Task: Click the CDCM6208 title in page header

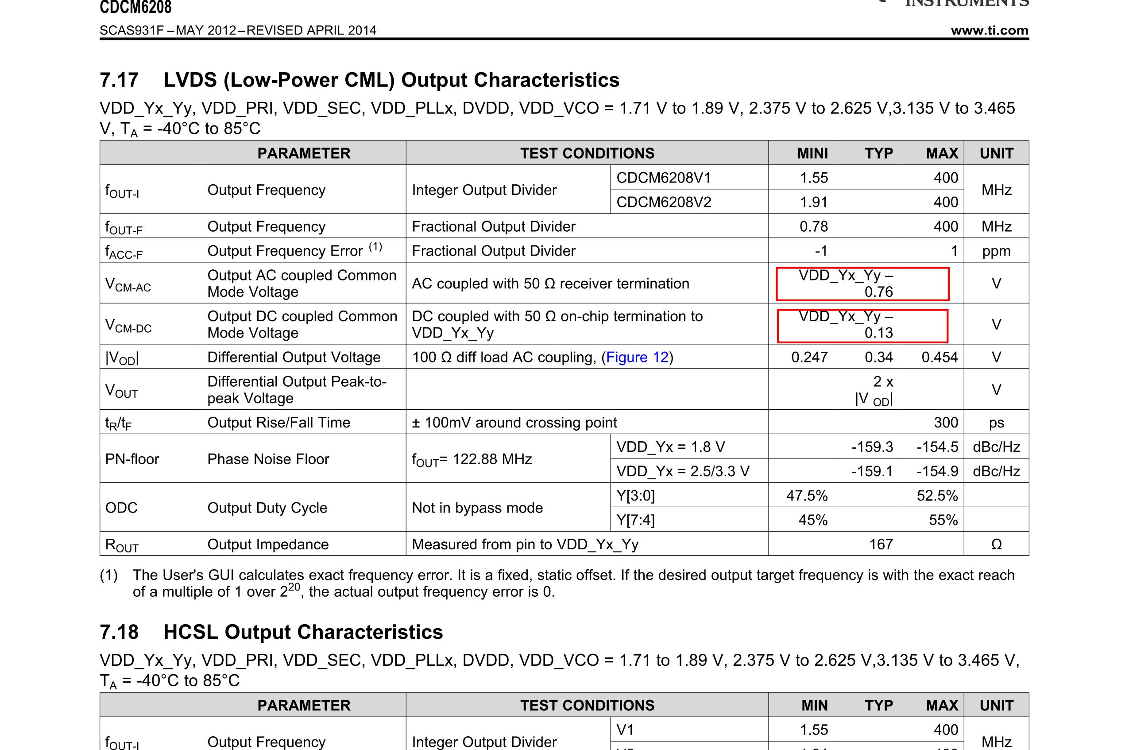Action: click(x=135, y=7)
